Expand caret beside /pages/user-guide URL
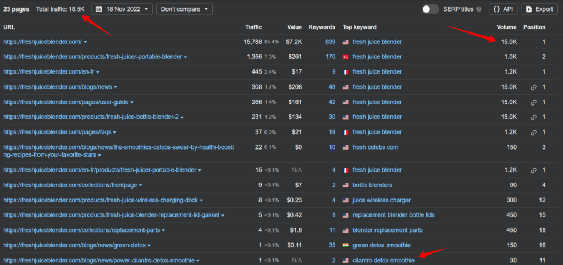Screen dimensions: 563x265 [x=132, y=102]
